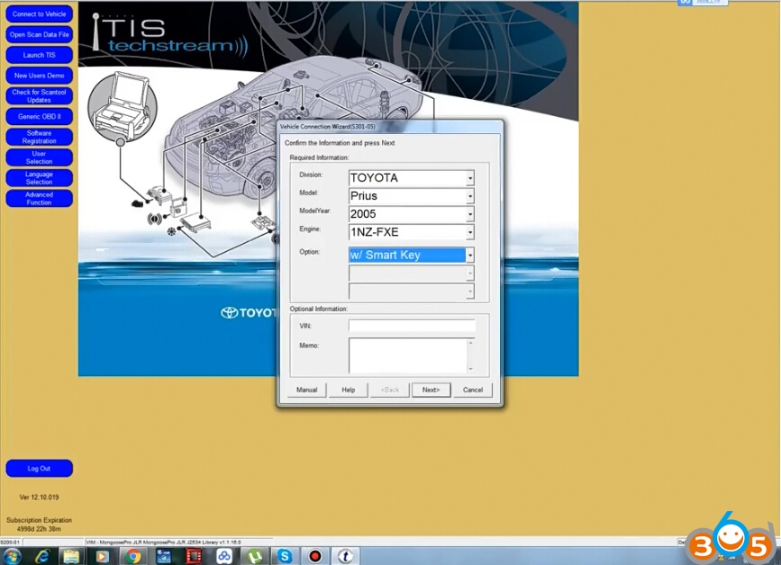Click the Memo scrollbar up arrow
The width and height of the screenshot is (781, 565).
pos(471,343)
